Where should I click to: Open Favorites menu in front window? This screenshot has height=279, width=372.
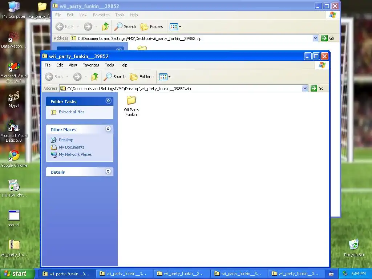[x=90, y=65]
